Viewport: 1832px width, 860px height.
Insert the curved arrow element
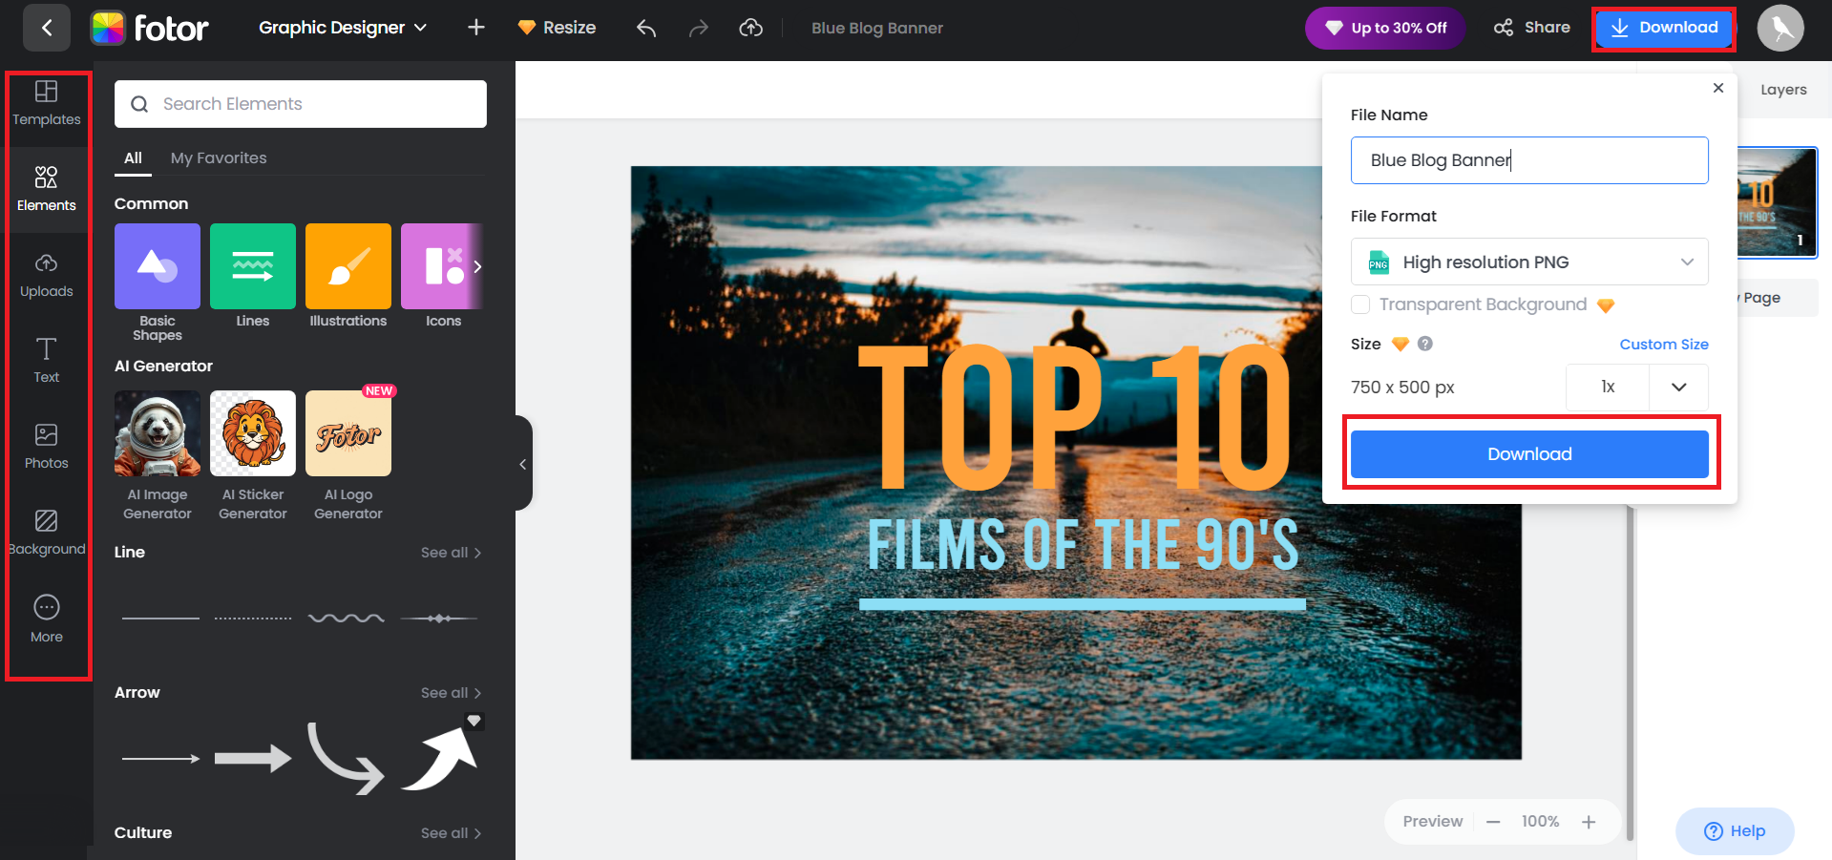(x=346, y=759)
